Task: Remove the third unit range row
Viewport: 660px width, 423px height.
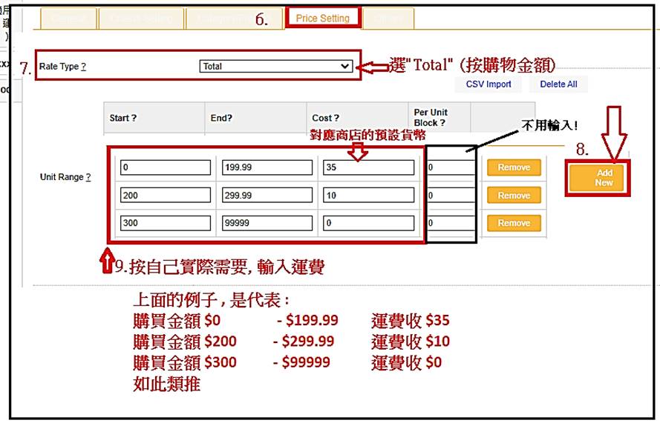Action: (x=514, y=223)
